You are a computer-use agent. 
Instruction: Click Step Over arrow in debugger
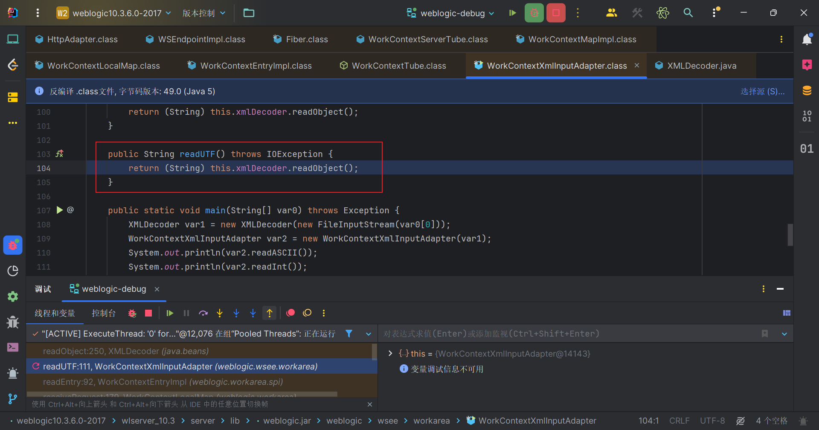click(x=203, y=313)
